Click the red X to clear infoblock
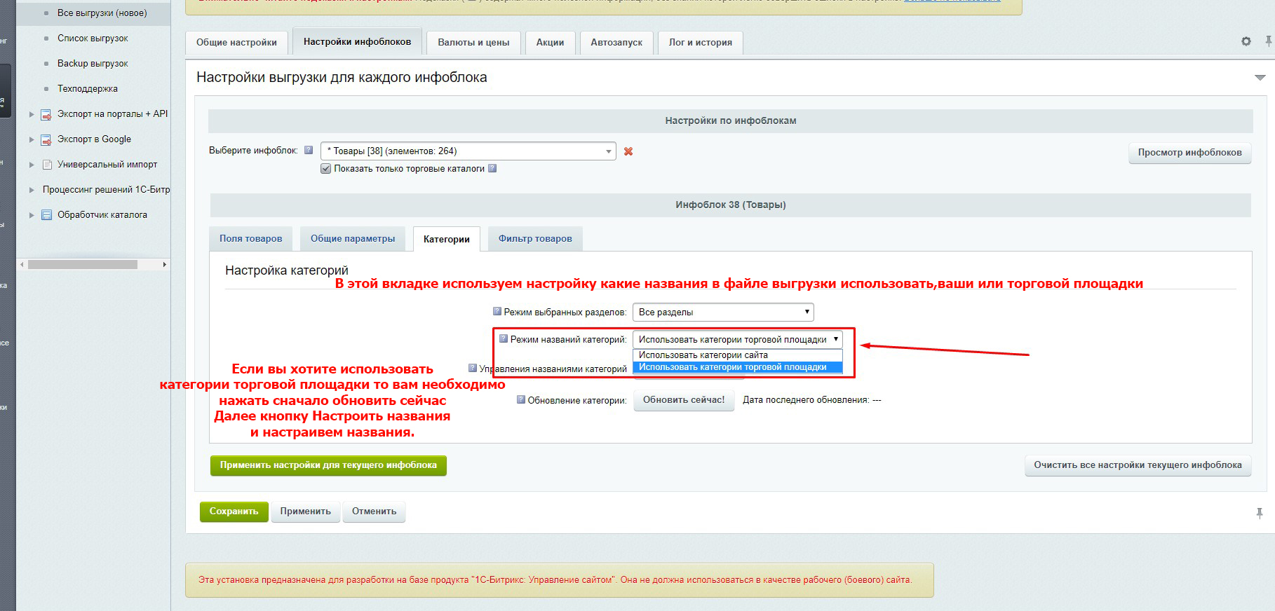 coord(628,151)
